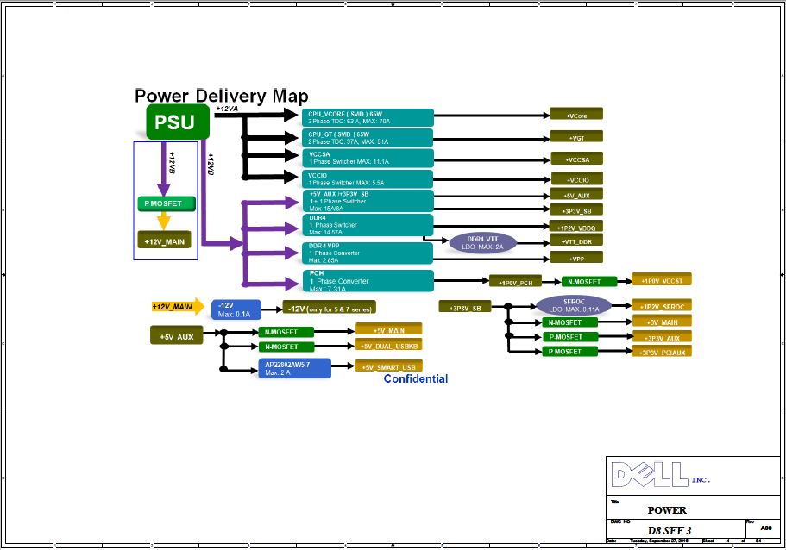Click the VCCIO 1 Phase Switcher block
The height and width of the screenshot is (550, 786).
point(368,178)
